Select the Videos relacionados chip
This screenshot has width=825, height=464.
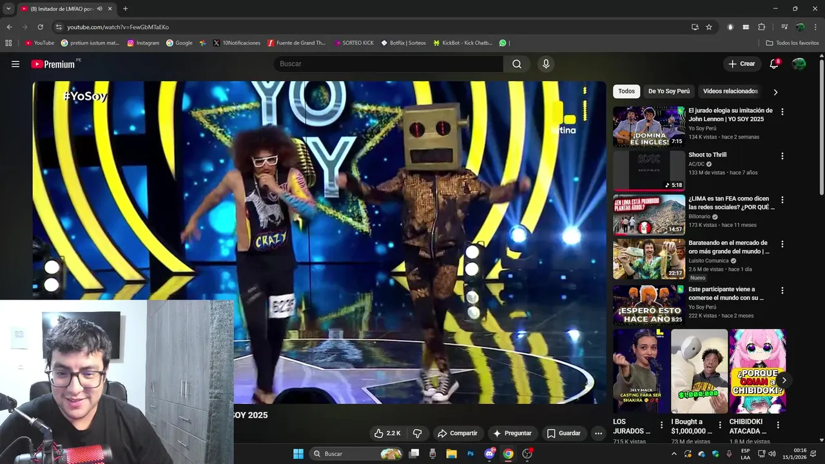730,92
